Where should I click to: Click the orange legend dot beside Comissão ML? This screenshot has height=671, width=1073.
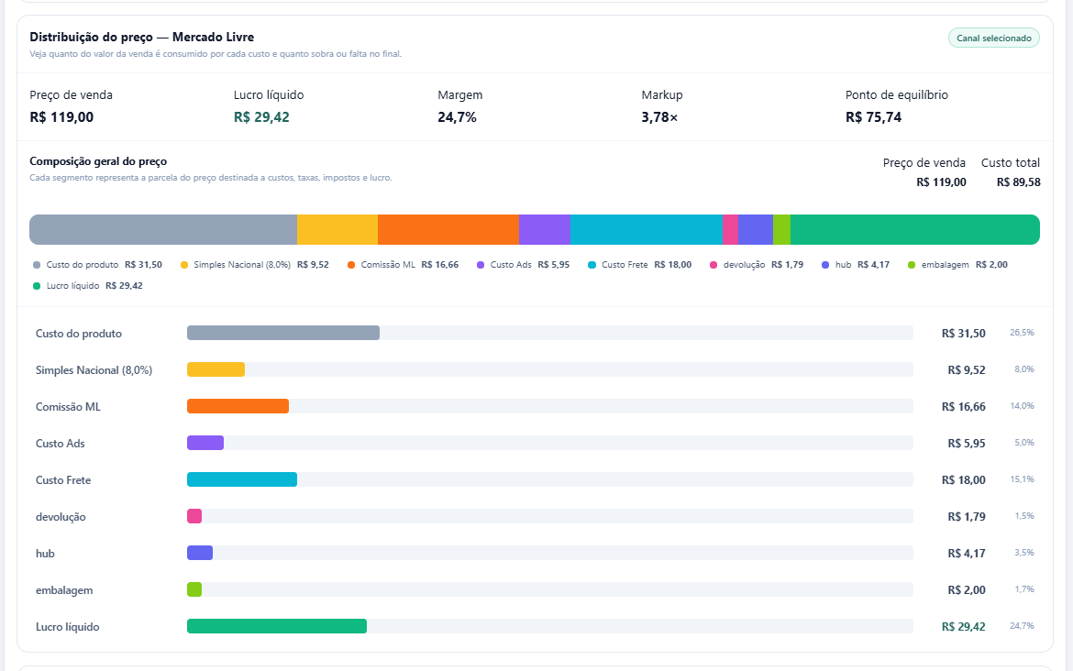point(351,266)
